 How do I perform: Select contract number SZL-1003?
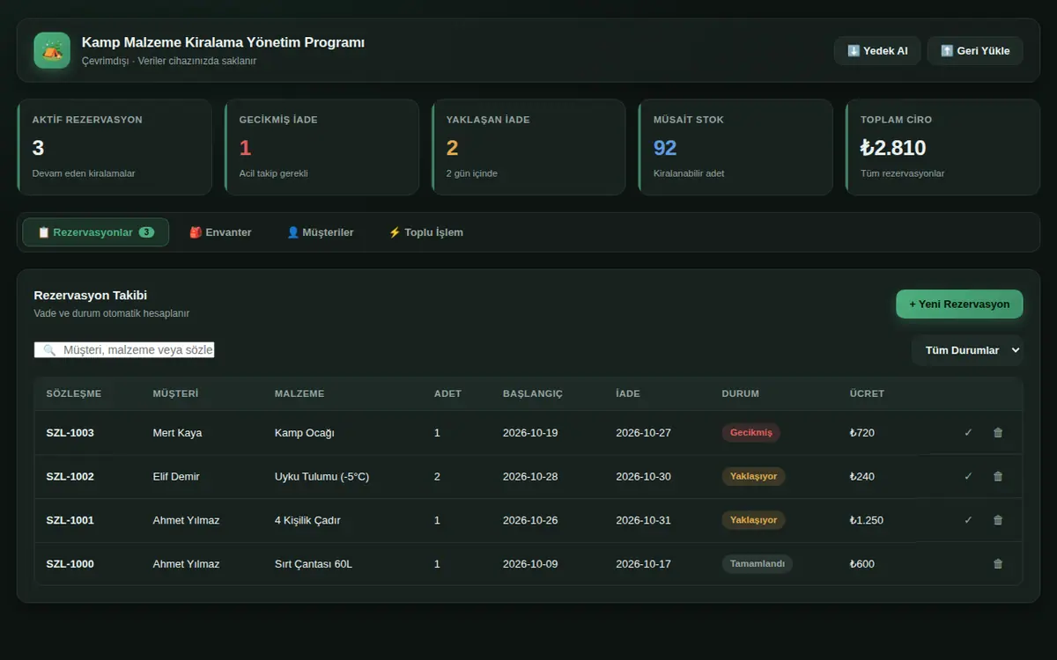point(70,433)
